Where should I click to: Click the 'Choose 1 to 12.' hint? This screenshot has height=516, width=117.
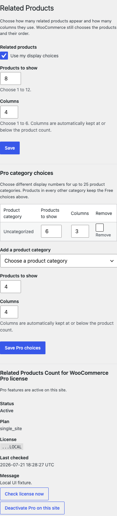point(16,90)
